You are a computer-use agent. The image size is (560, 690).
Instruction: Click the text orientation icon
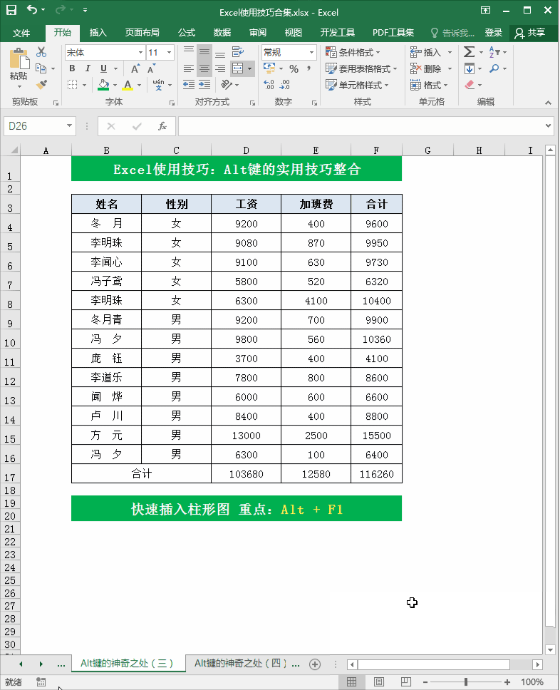click(227, 85)
